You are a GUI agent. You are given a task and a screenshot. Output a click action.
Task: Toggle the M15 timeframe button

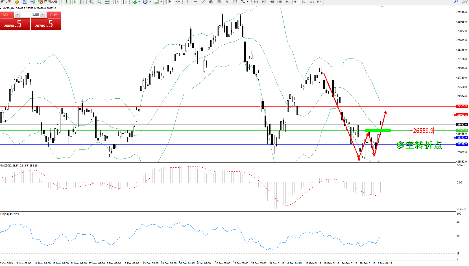point(272,2)
